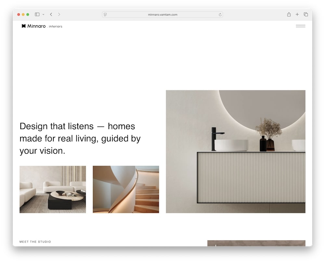Viewport: 325px width, 263px height.
Task: Show tab overview icon
Action: click(x=306, y=14)
